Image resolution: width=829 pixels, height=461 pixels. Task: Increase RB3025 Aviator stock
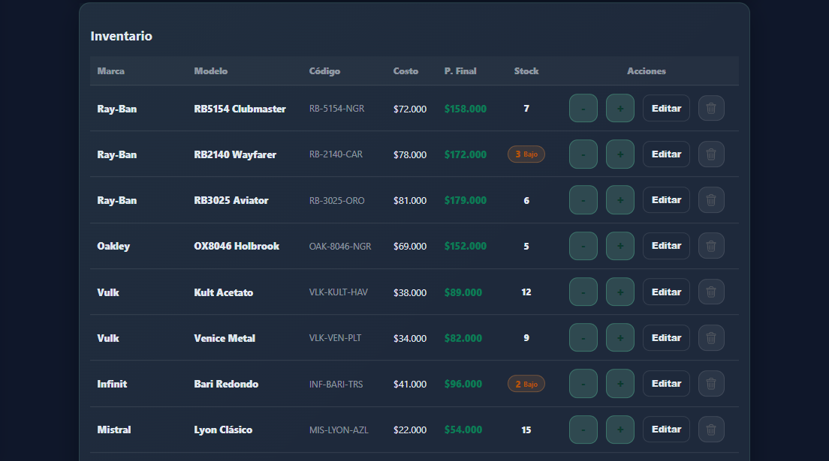point(620,200)
